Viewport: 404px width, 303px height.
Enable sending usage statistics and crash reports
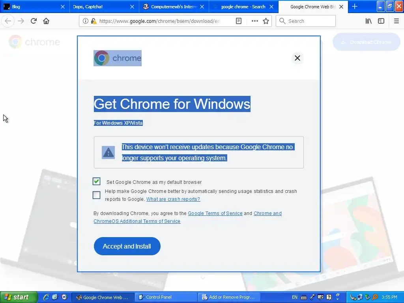pos(96,195)
